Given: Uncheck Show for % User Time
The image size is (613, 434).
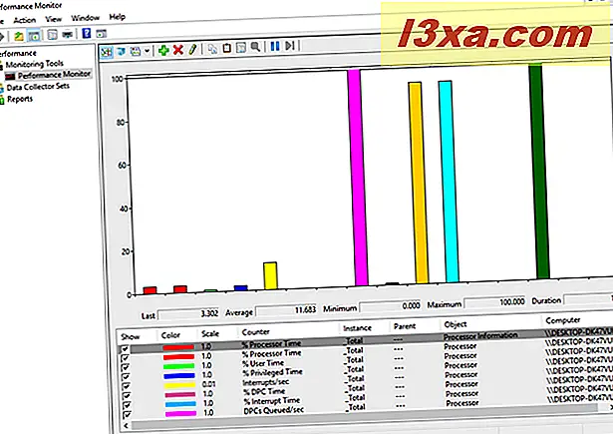Looking at the screenshot, I should tap(126, 367).
